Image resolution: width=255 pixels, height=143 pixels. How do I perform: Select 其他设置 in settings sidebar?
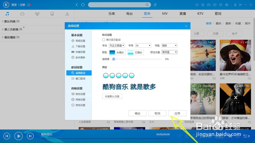coord(79,105)
